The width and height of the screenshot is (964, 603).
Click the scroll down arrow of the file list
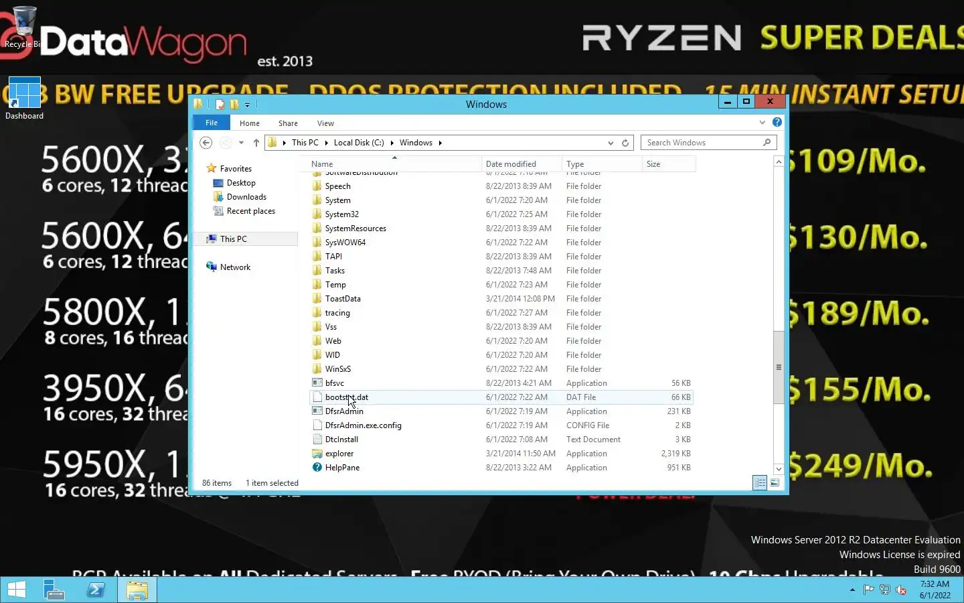[x=779, y=469]
